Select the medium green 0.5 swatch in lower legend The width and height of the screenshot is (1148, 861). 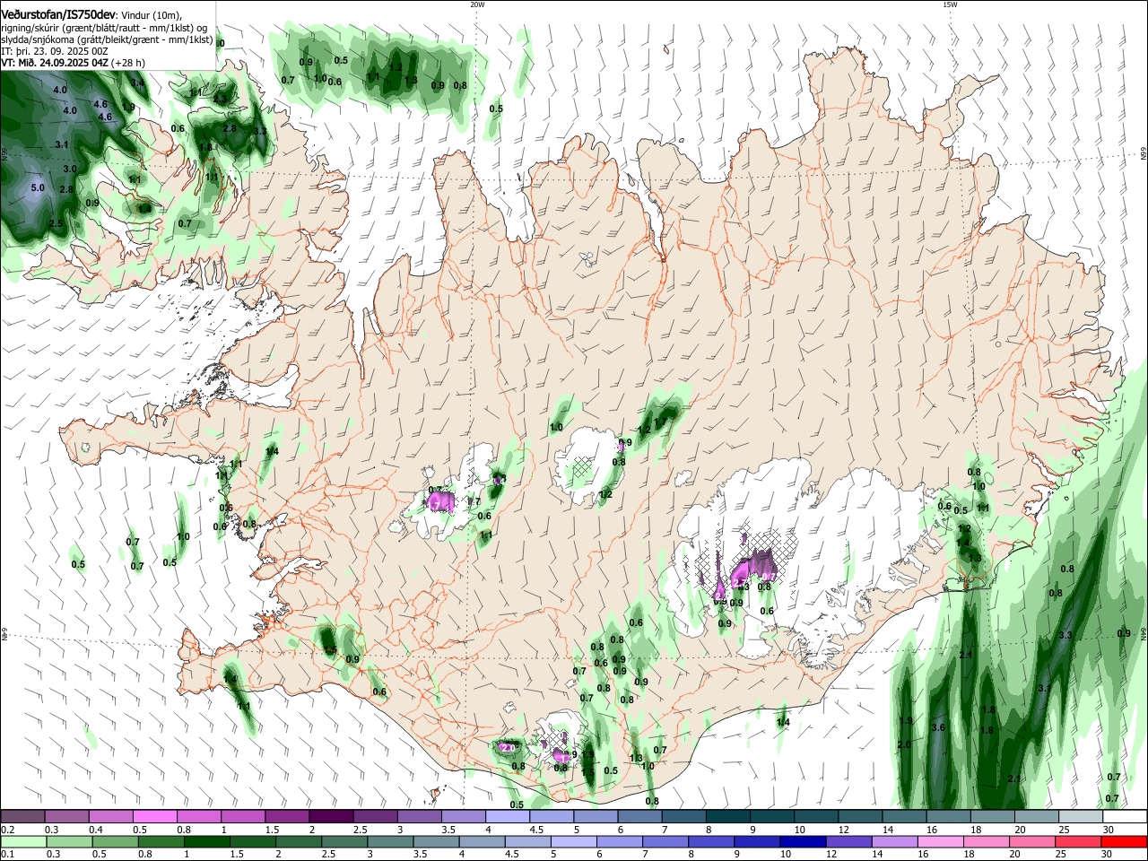[x=115, y=842]
